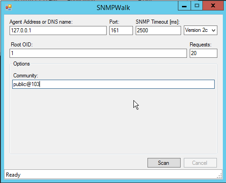This screenshot has width=226, height=183.
Task: Start the walk with the Scan button
Action: pos(164,163)
